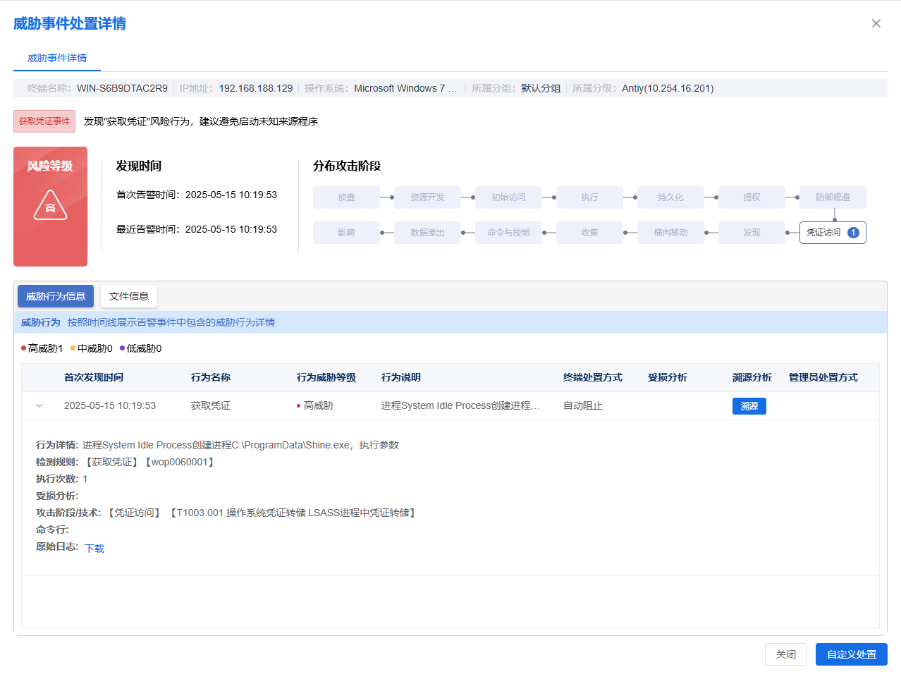The height and width of the screenshot is (679, 901).
Task: Click the 高威胁1 red dot legend
Action: click(x=42, y=348)
